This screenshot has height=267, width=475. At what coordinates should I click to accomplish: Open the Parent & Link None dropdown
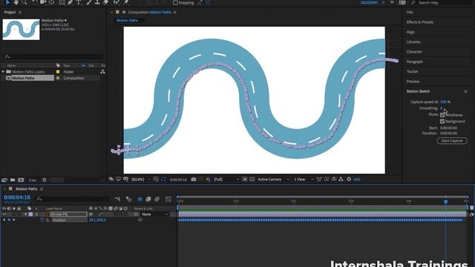(155, 214)
